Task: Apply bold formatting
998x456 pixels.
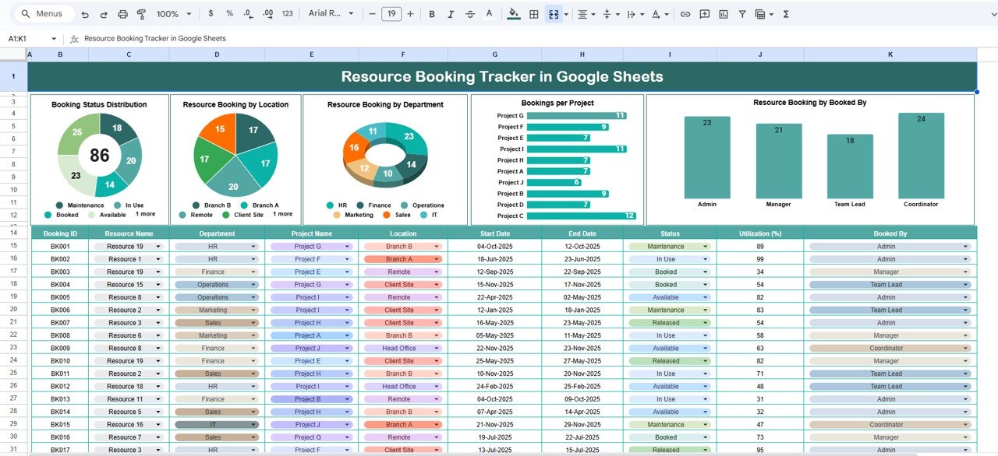Action: pos(432,14)
